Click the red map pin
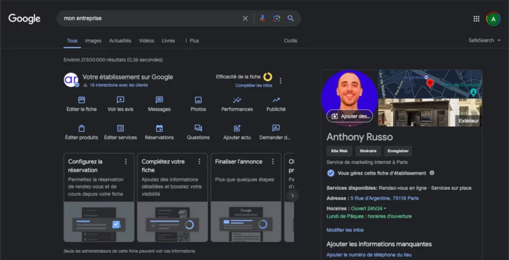509x260 pixels. click(x=429, y=83)
